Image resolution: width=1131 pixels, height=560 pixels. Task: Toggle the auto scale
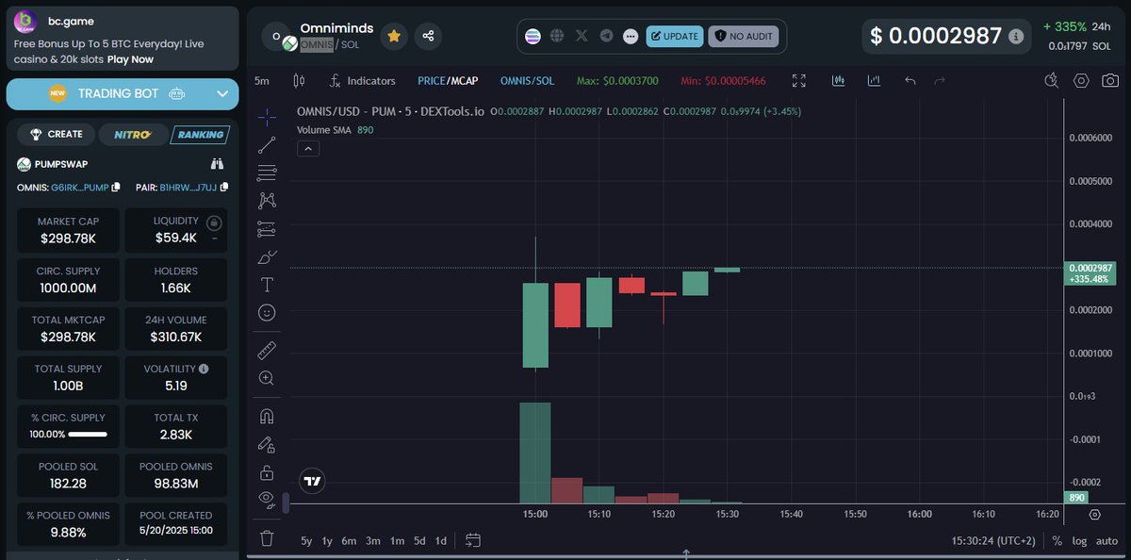1107,541
